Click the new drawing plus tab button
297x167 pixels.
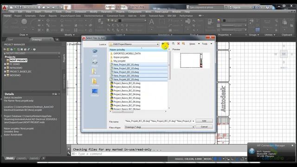coord(57,39)
